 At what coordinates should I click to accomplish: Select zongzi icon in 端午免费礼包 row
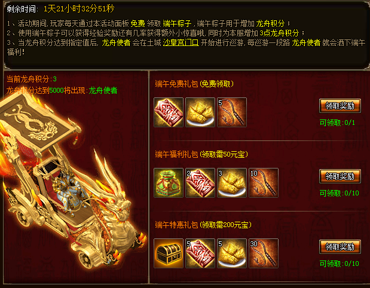click(200, 112)
